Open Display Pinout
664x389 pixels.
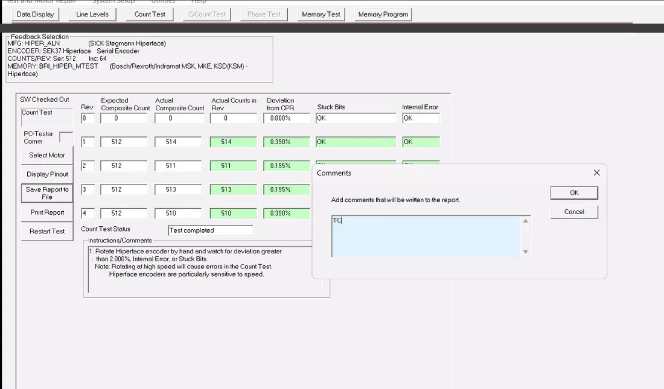pos(47,174)
